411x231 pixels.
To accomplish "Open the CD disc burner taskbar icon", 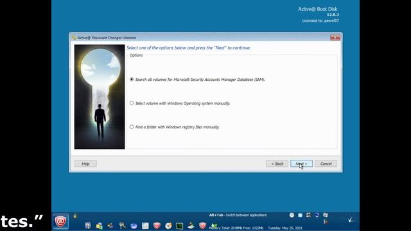I will pos(168,226).
